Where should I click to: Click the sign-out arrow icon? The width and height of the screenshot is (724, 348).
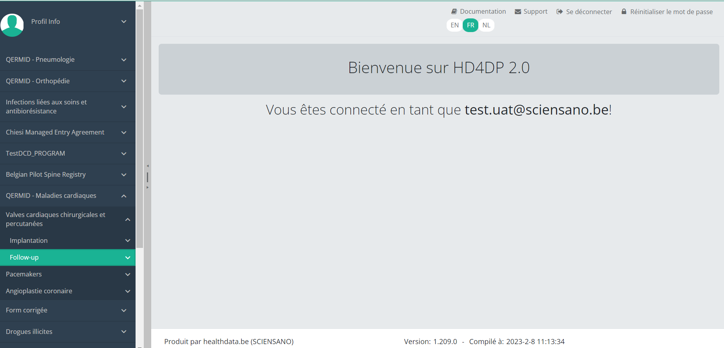559,12
